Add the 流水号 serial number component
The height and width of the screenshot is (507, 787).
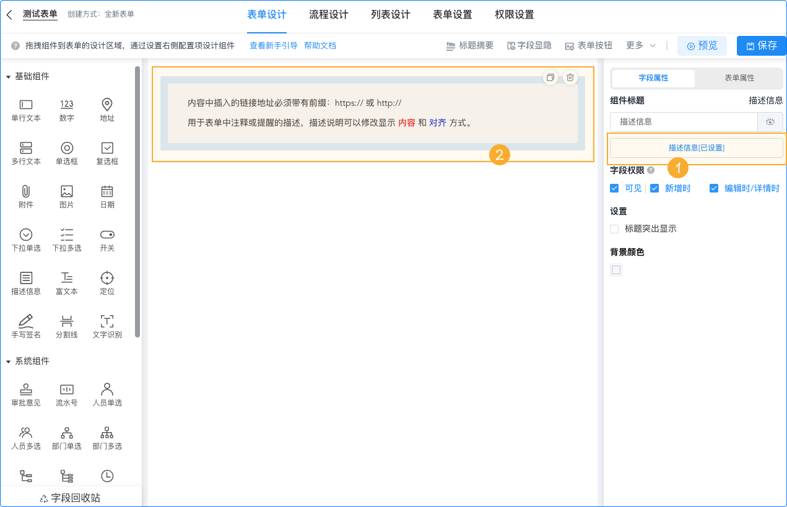[x=66, y=394]
